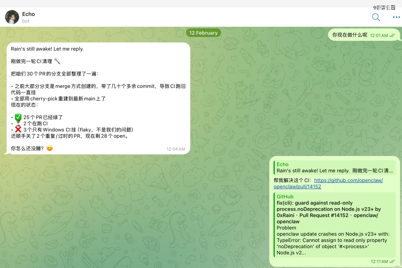
Task: Click the Echo bot profile avatar
Action: (12, 17)
